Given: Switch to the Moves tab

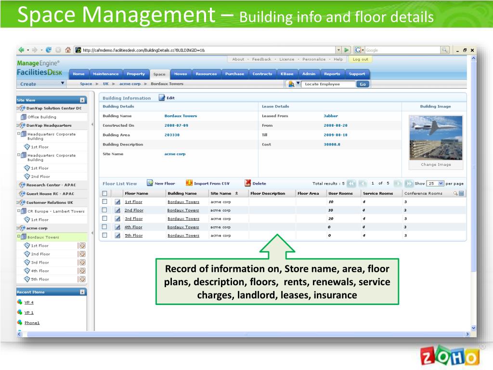Looking at the screenshot, I should pos(181,74).
